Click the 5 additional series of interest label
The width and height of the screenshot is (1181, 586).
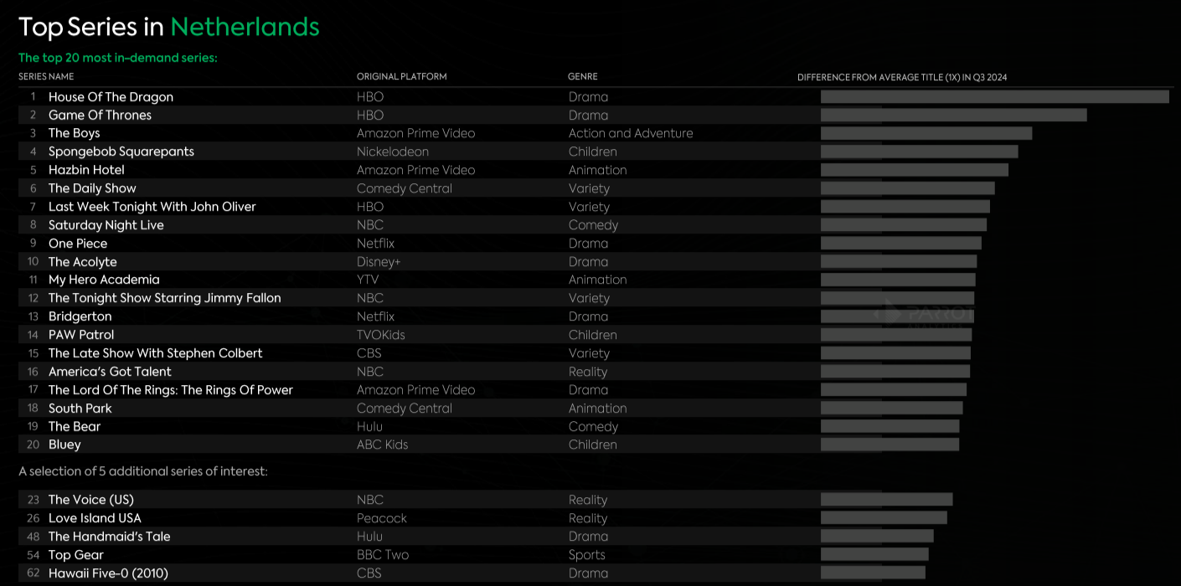[143, 471]
